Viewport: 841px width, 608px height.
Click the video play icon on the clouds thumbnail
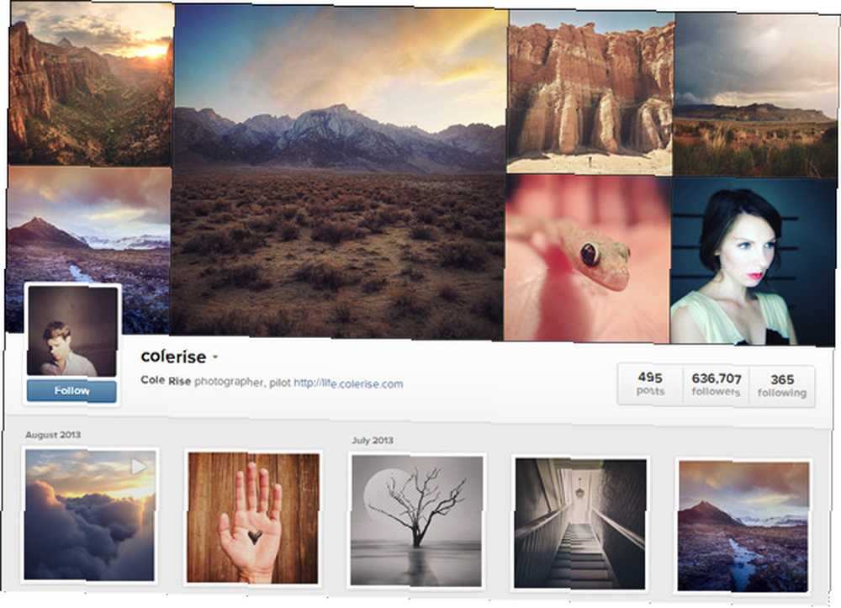click(139, 467)
